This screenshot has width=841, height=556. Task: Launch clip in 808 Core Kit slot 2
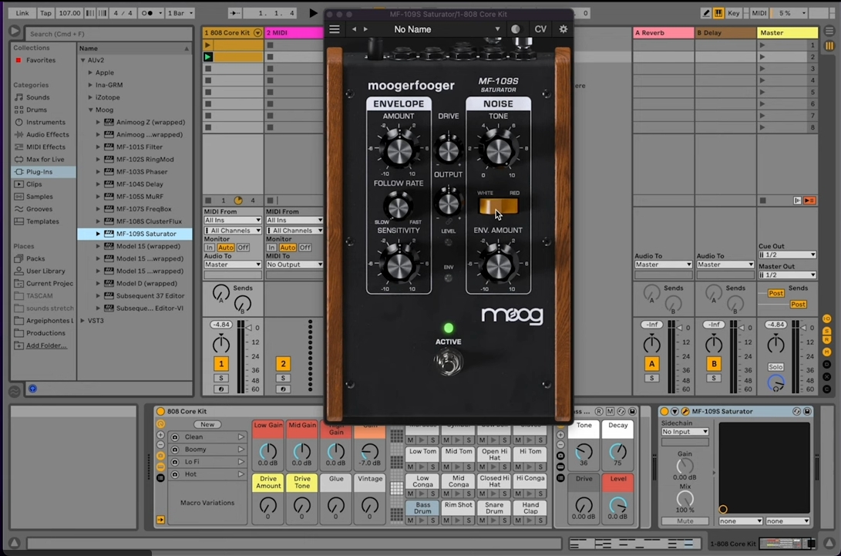[x=207, y=56]
